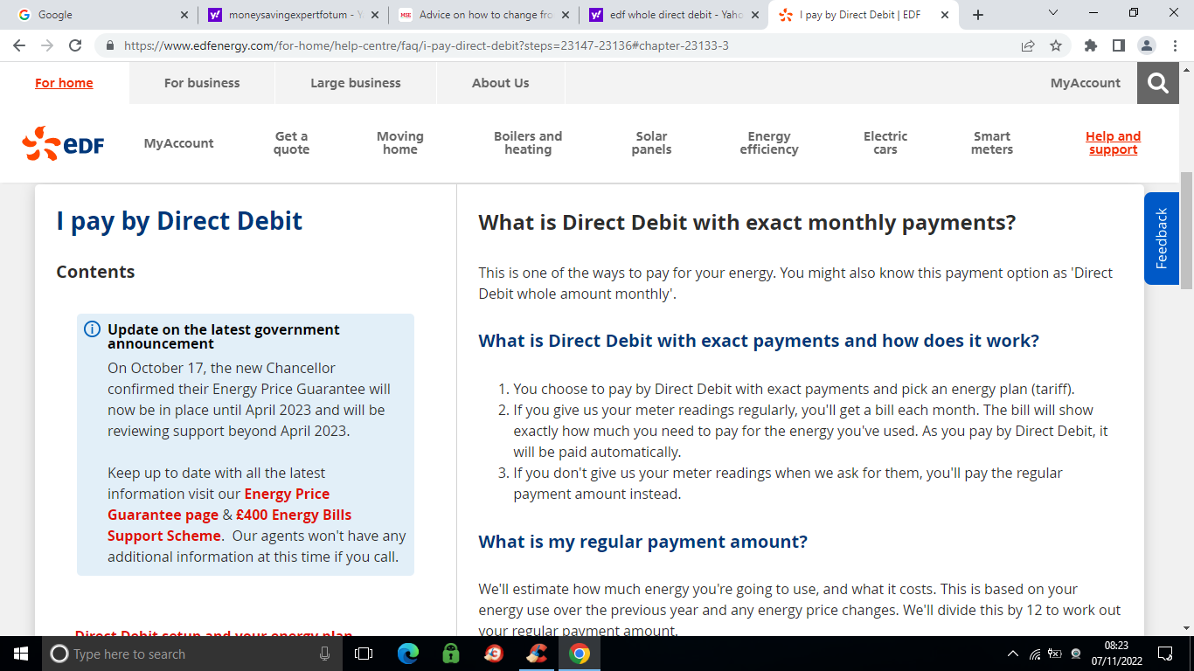The image size is (1194, 671).
Task: Click the EDF logo
Action: [63, 144]
